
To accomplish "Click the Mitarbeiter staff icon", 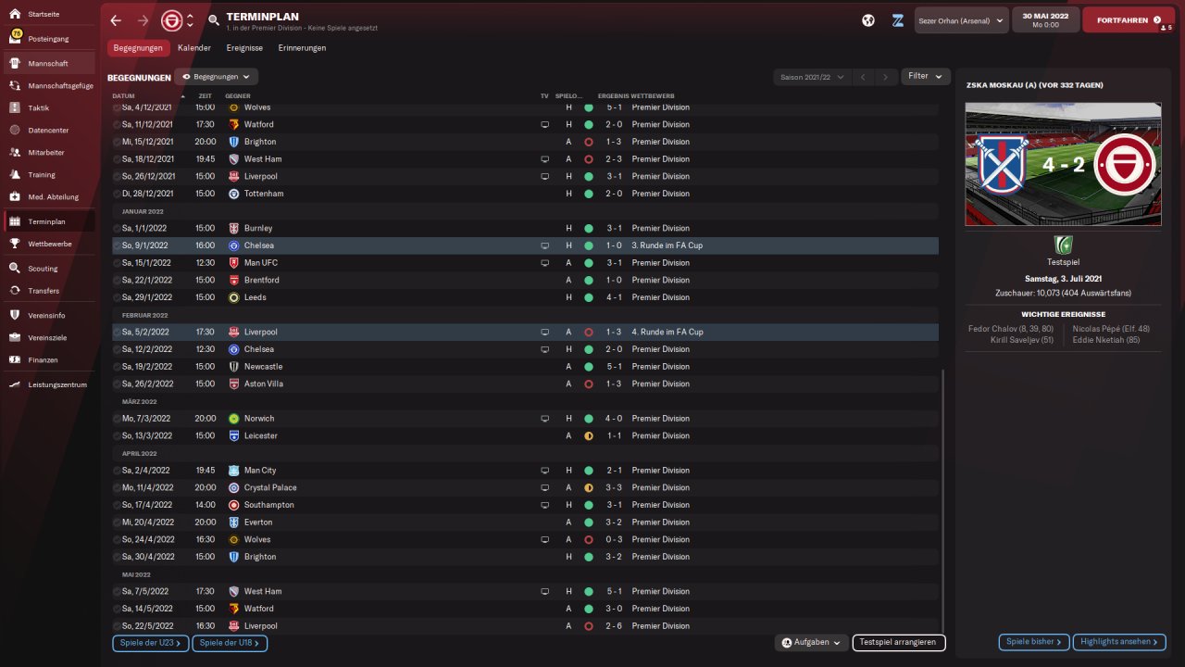I will pos(15,152).
